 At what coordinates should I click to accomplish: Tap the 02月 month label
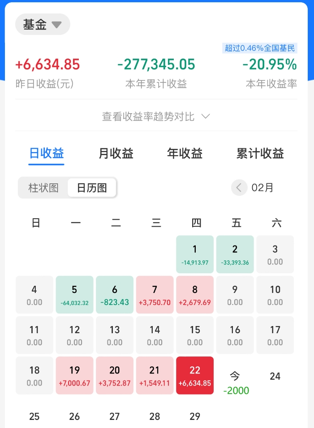(262, 188)
